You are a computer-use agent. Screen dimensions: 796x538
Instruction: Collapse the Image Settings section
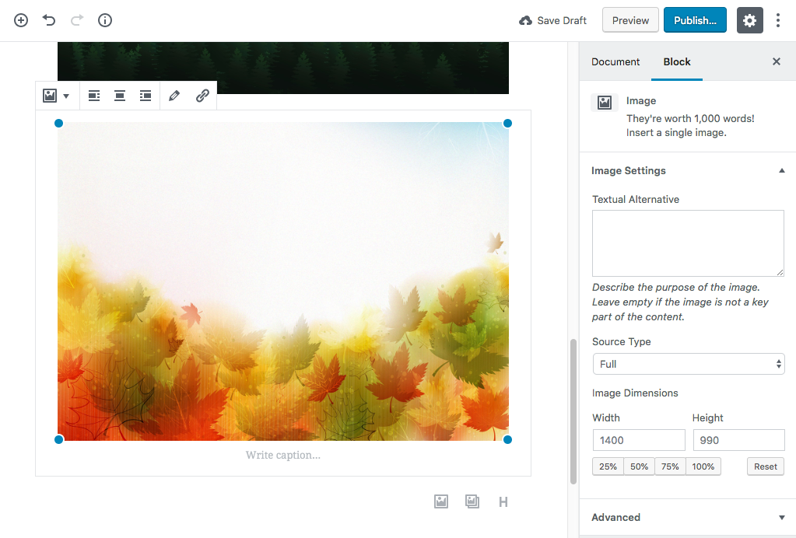688,170
